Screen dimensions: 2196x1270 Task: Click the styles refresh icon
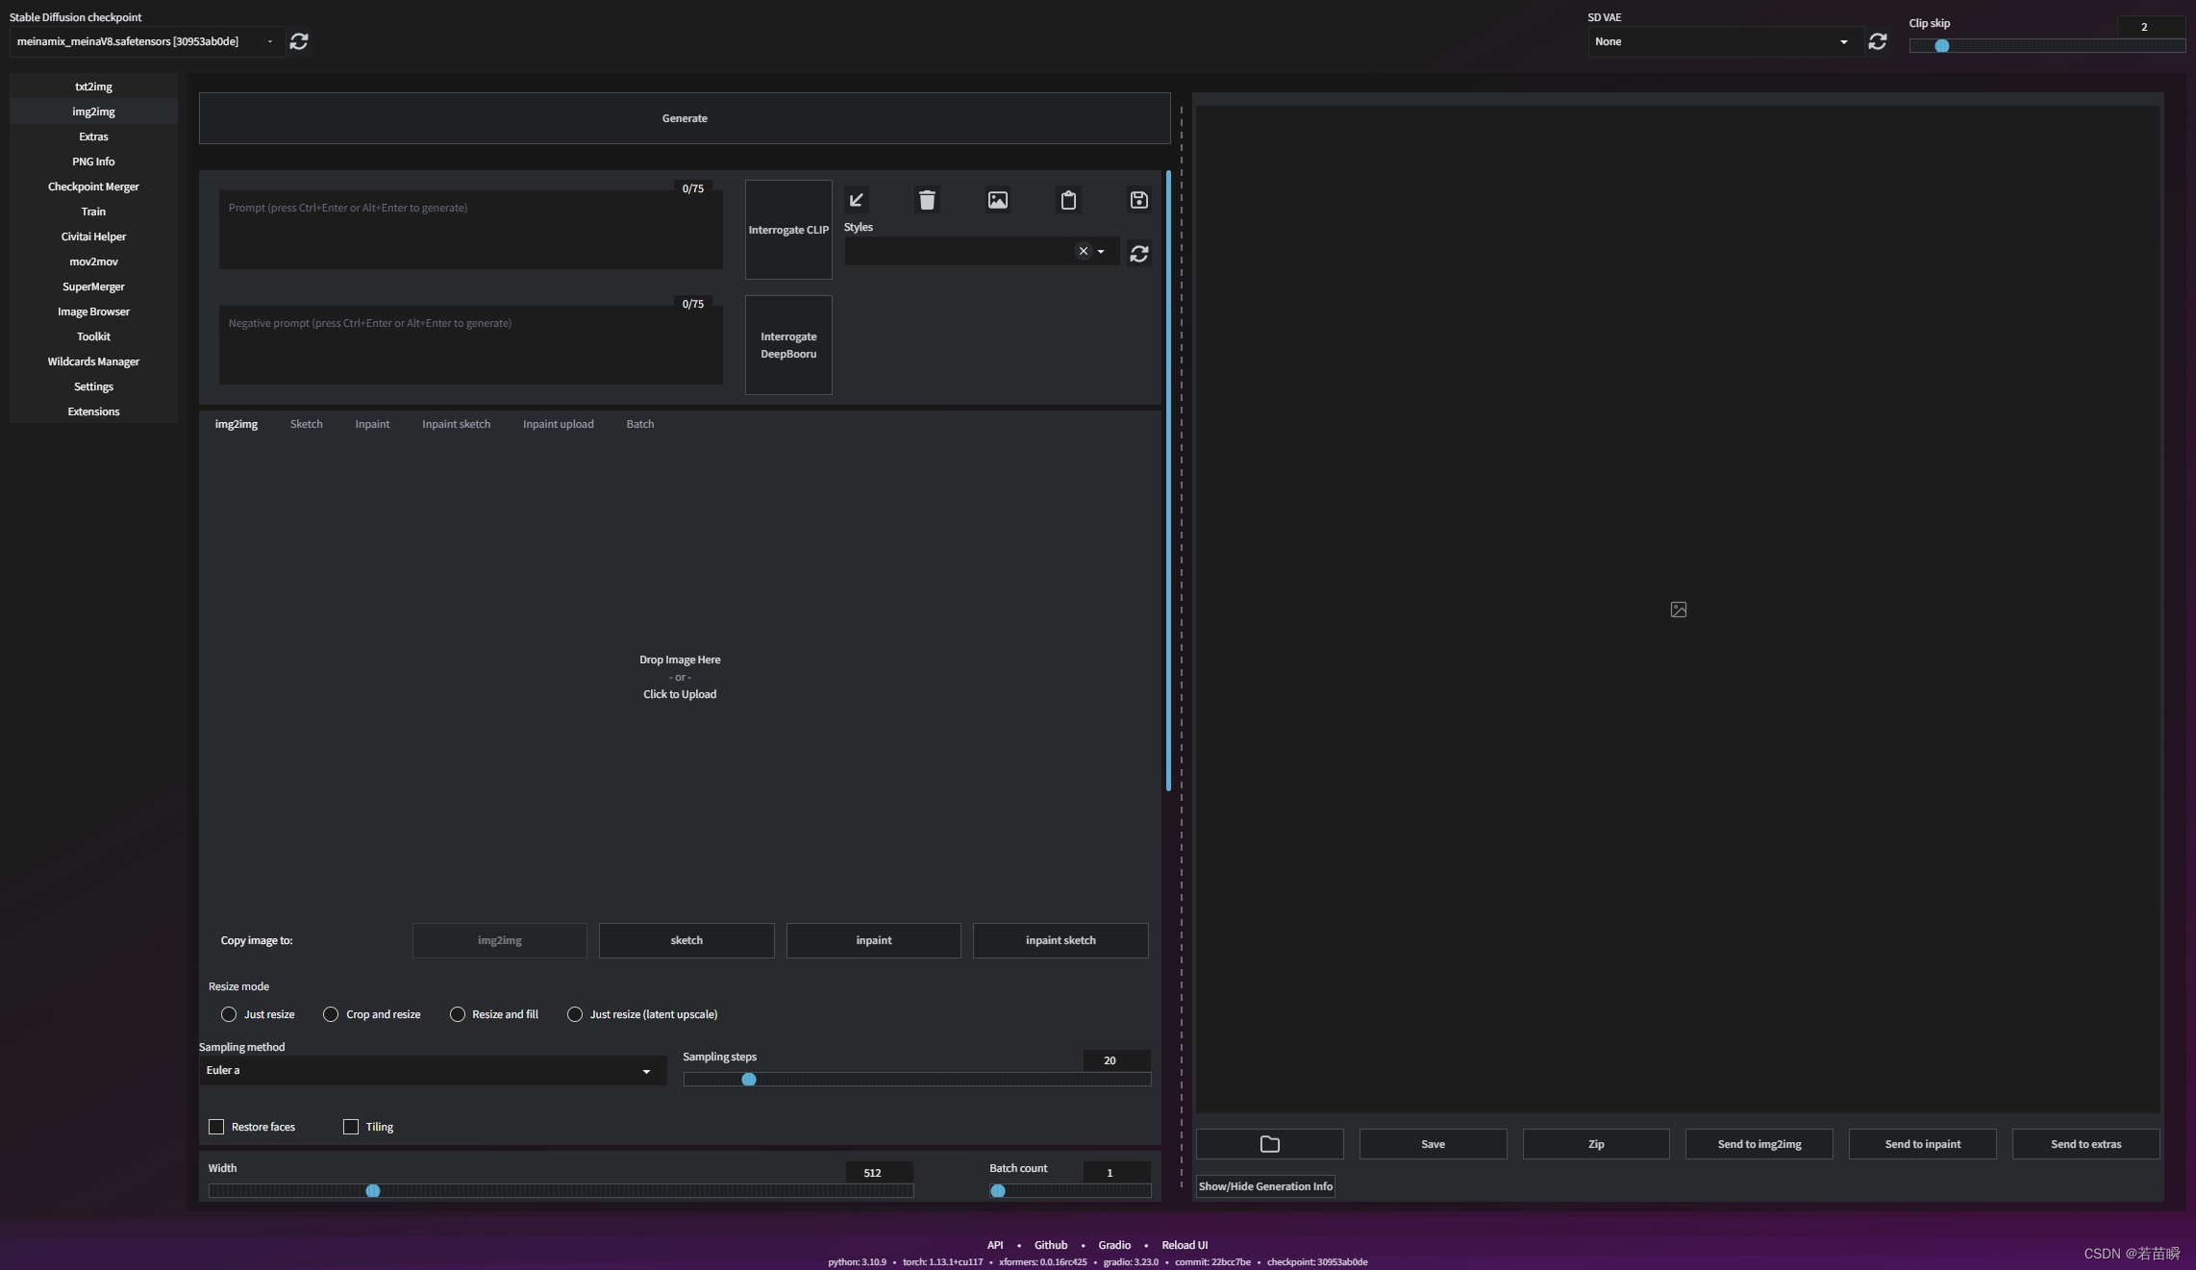pyautogui.click(x=1138, y=253)
